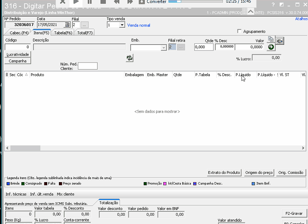
Task: Click the Origem do preço button
Action: pos(259,172)
